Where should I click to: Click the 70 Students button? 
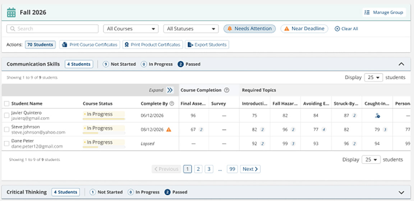(40, 45)
